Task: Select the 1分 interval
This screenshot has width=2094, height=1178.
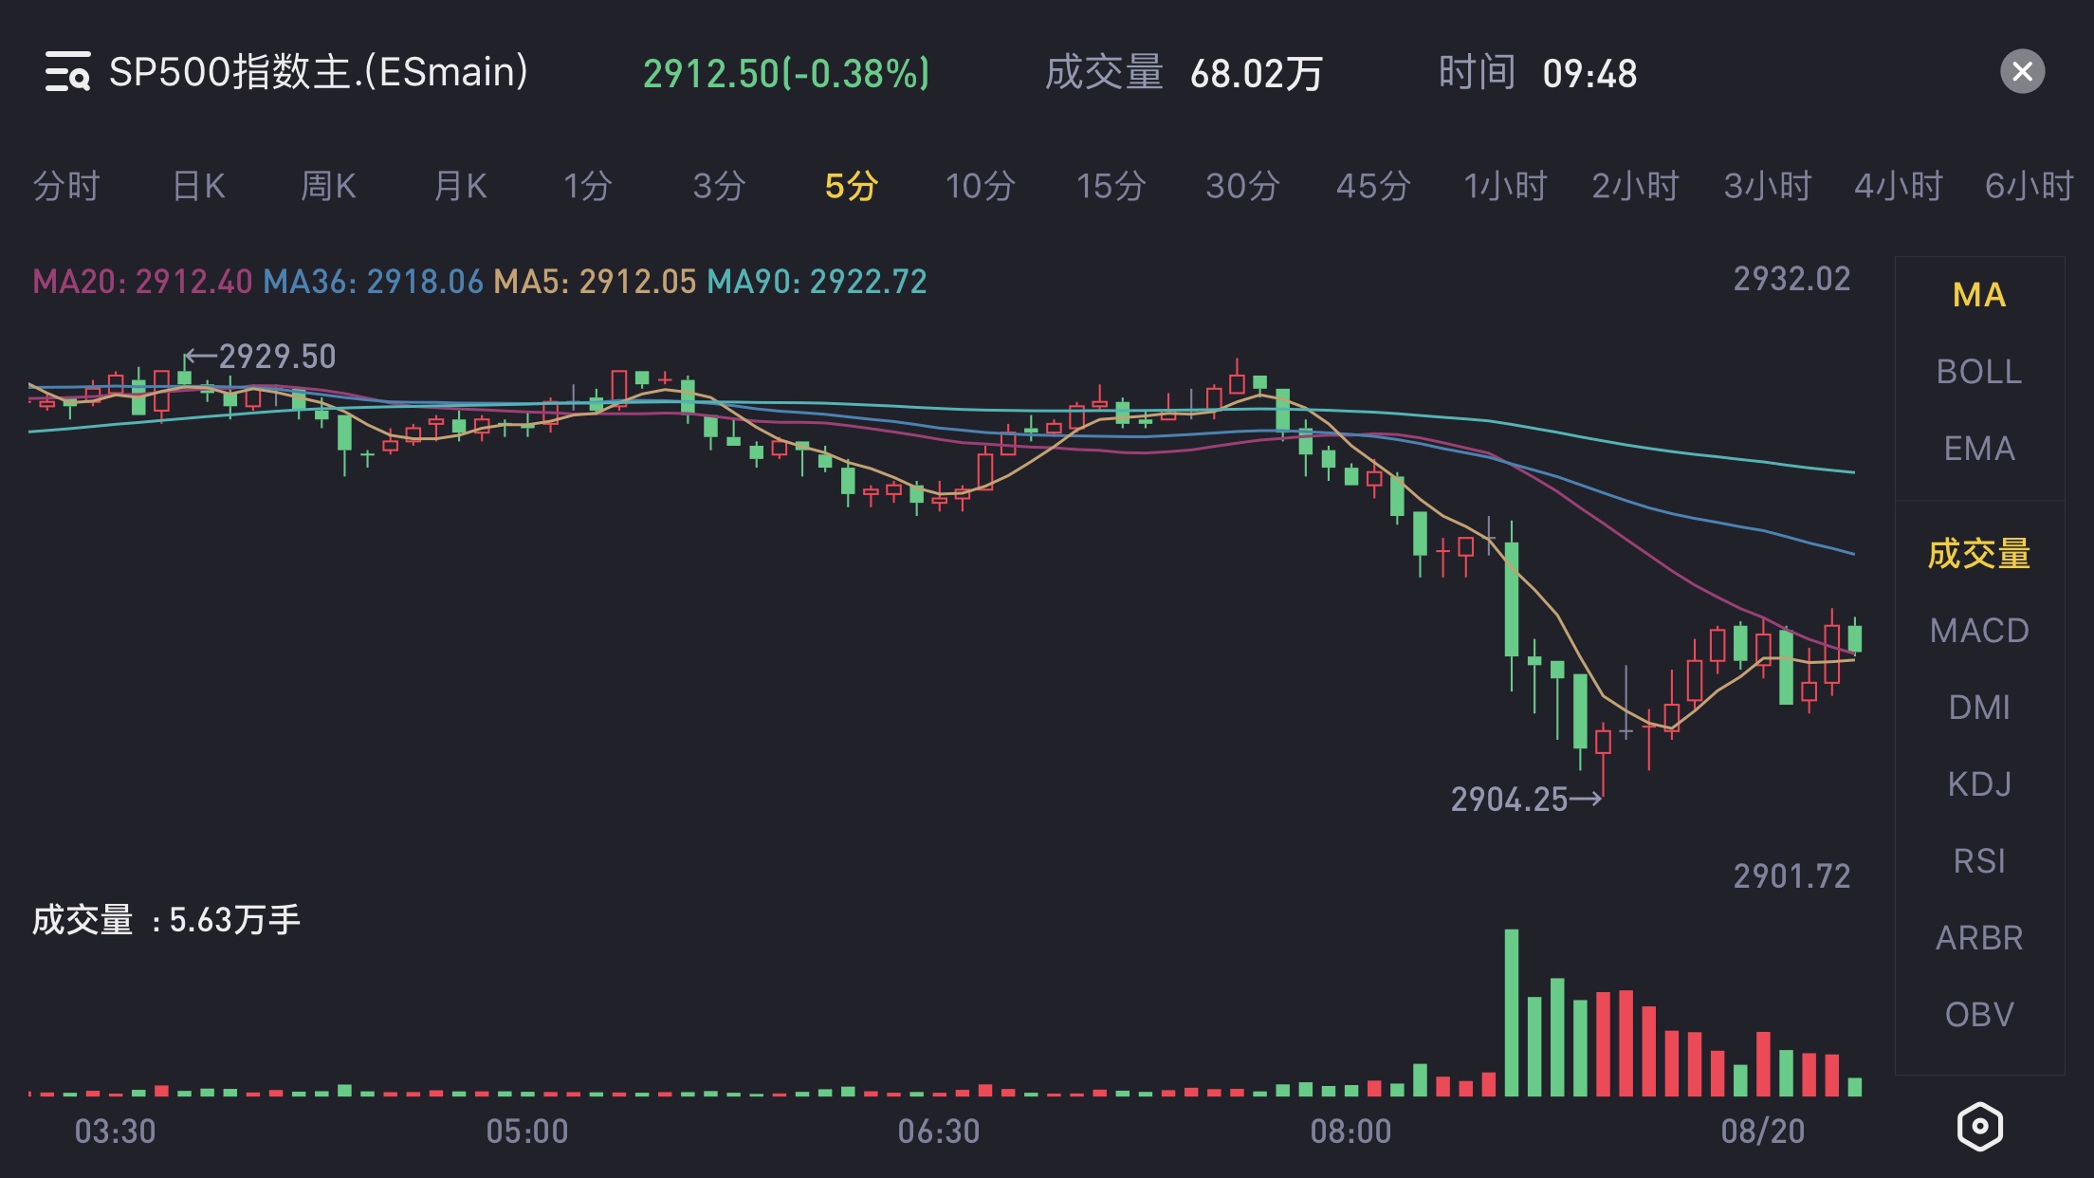Action: pyautogui.click(x=587, y=186)
